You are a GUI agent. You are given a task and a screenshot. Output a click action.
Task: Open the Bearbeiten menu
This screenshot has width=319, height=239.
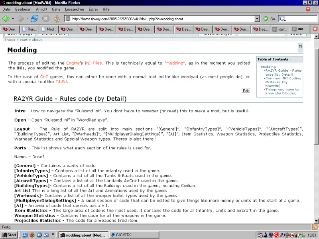23,9
